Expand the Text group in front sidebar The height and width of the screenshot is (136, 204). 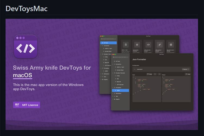click(117, 96)
